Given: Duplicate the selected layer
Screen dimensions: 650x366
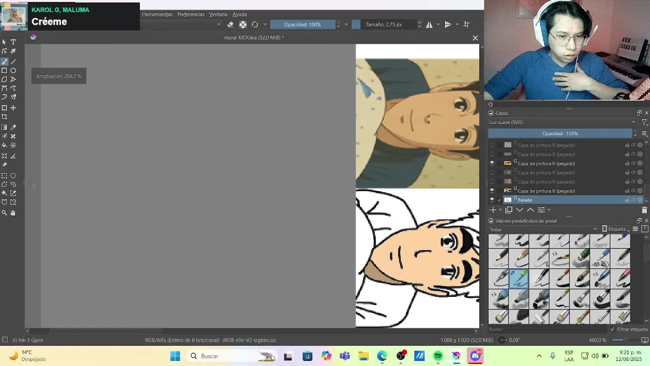Looking at the screenshot, I should [509, 210].
